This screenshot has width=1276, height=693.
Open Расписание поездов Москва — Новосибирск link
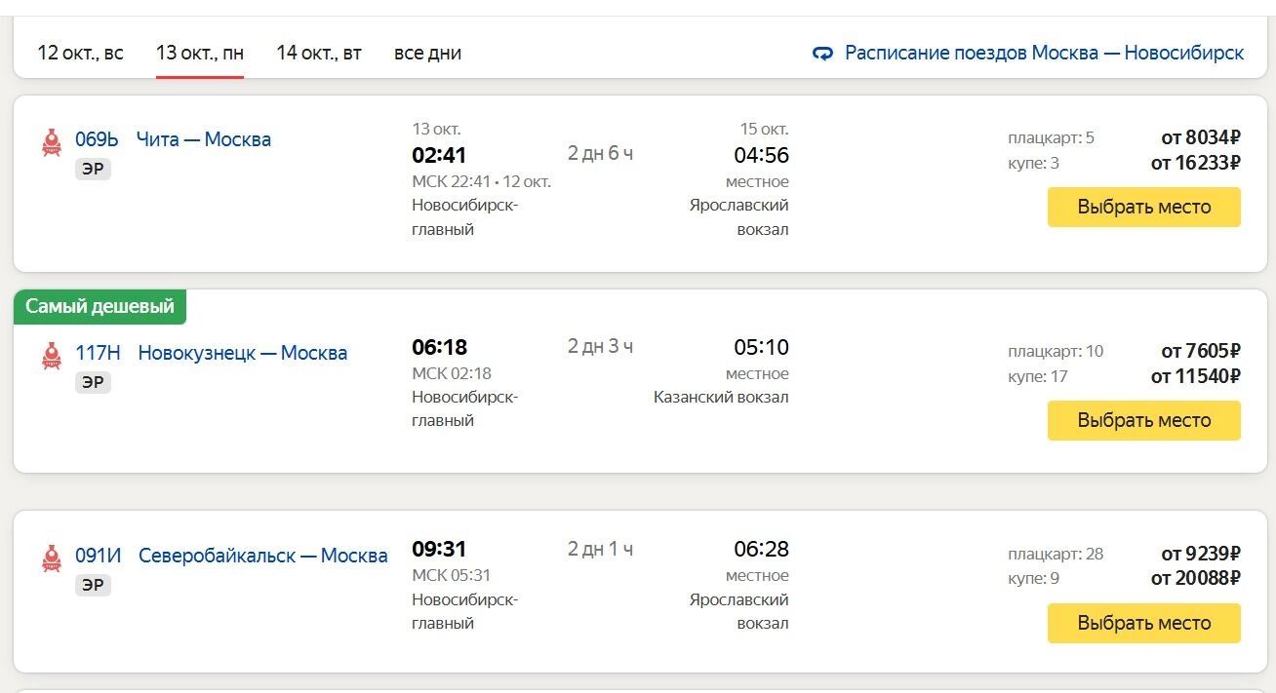pos(1044,53)
